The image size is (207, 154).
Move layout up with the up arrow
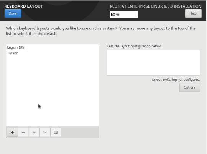[34, 132]
